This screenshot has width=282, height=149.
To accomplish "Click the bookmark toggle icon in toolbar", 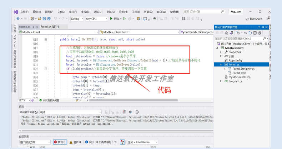I will point(183,19).
